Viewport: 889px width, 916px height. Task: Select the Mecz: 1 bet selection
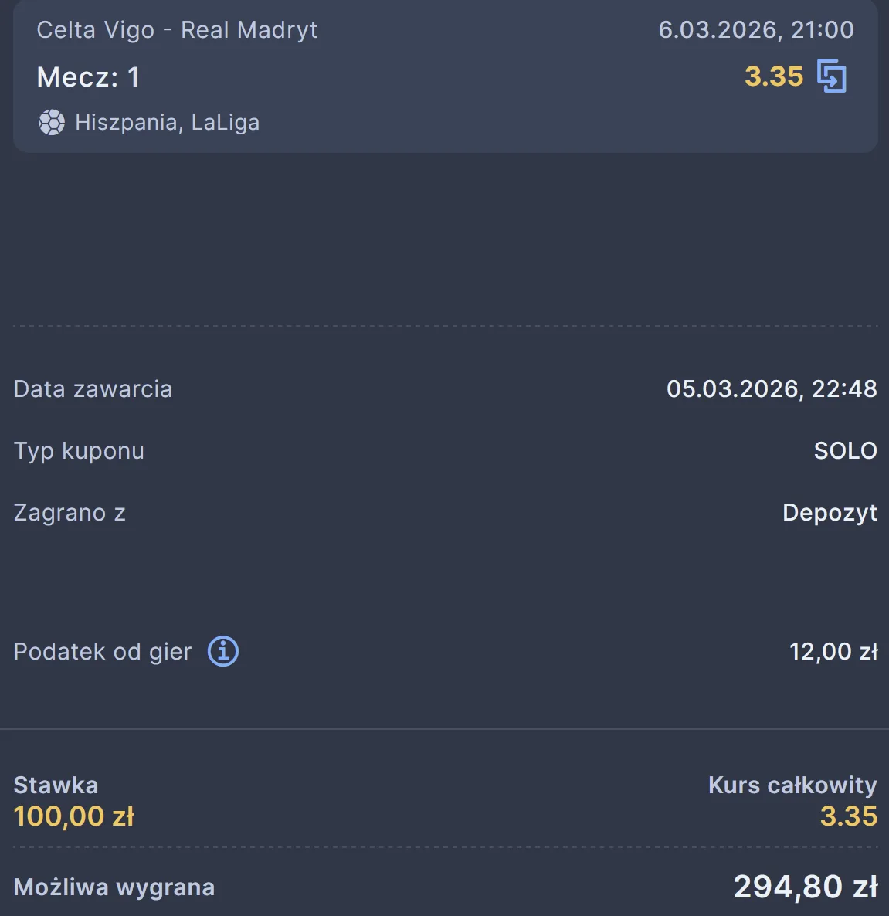coord(88,77)
